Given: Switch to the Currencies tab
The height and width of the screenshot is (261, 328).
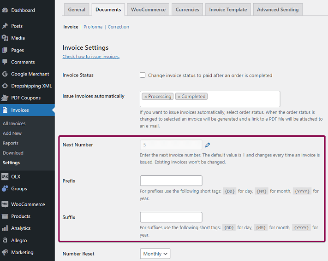Looking at the screenshot, I should [187, 10].
